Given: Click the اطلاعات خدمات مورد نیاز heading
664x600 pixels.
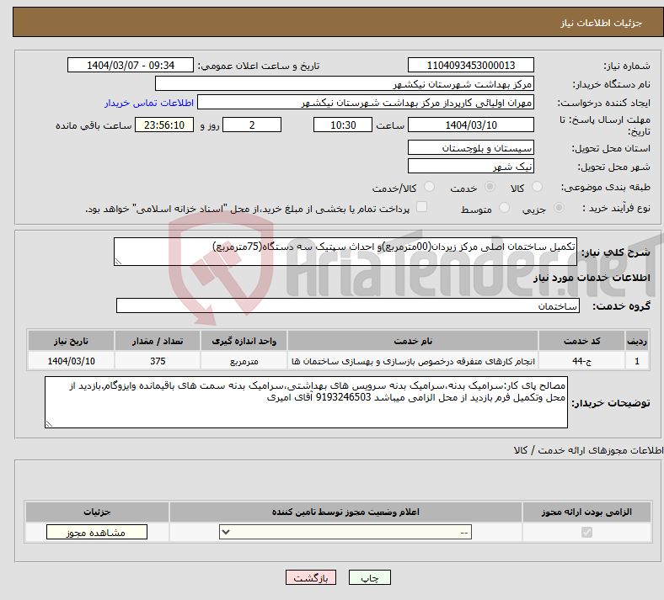Looking at the screenshot, I should coord(592,278).
